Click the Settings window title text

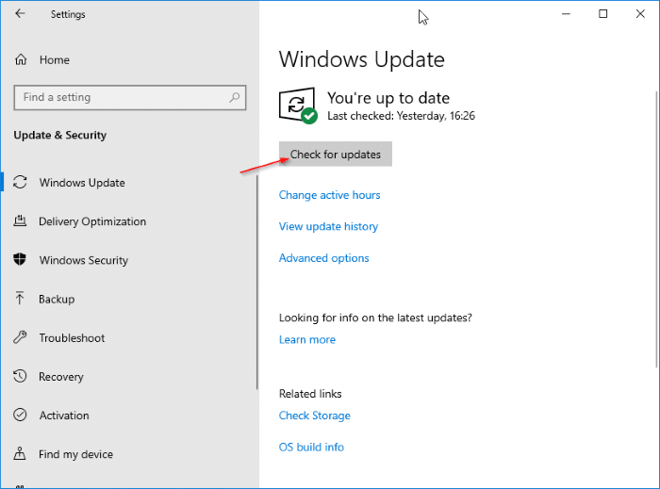(68, 14)
